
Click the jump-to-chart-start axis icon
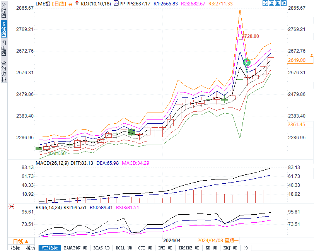pyautogui.click(x=271, y=3)
